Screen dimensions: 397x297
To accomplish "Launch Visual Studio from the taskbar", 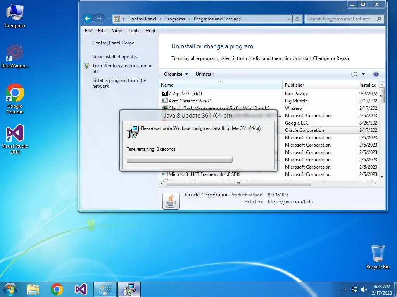I will point(81,289).
